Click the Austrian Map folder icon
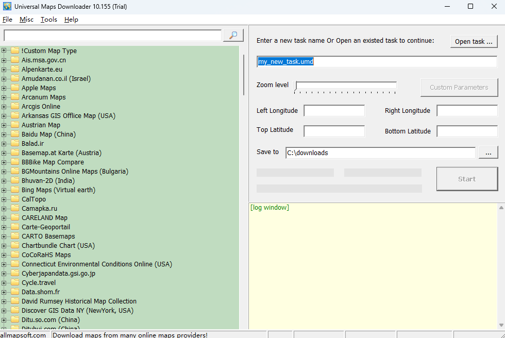505x338 pixels. click(x=14, y=125)
